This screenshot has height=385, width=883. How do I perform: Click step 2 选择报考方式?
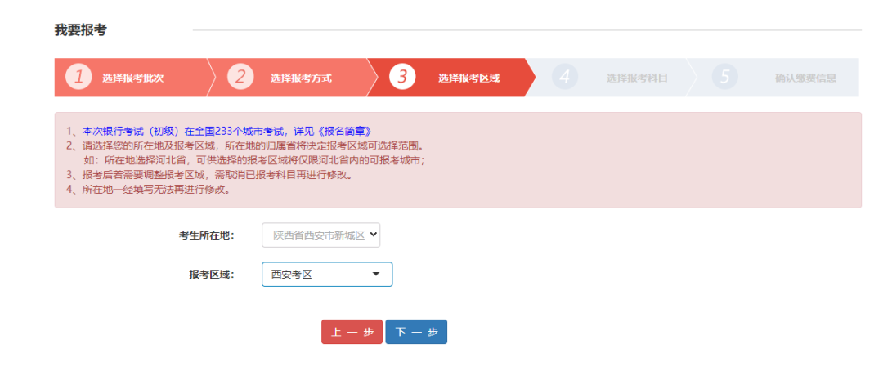(293, 78)
